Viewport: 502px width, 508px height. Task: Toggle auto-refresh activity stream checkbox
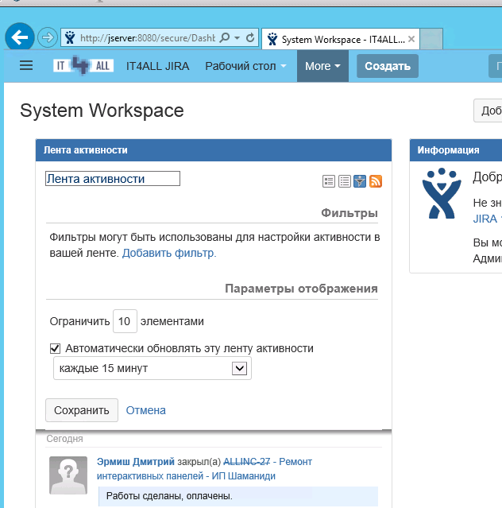(x=55, y=348)
